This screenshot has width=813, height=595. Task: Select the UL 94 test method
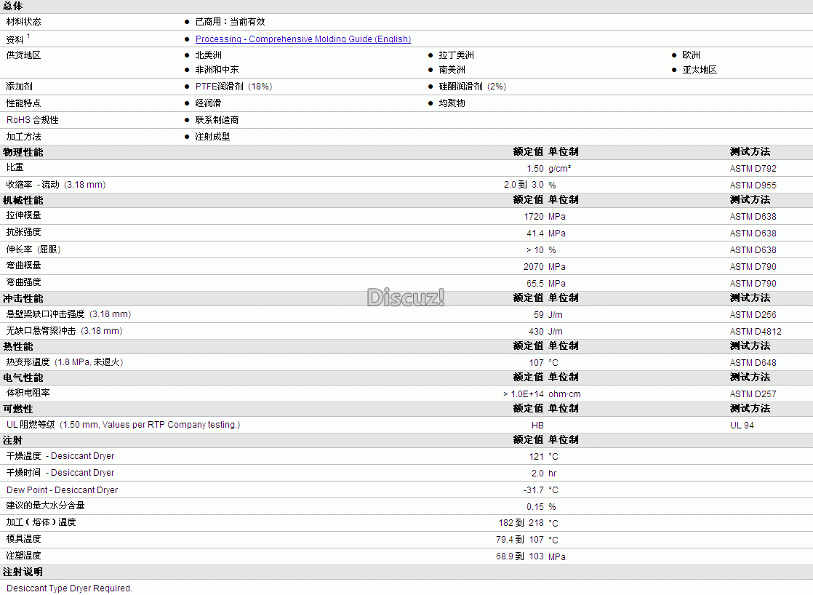tap(742, 426)
